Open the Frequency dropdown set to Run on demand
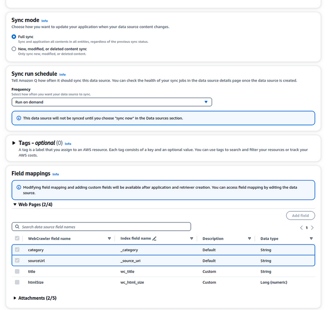 click(111, 102)
